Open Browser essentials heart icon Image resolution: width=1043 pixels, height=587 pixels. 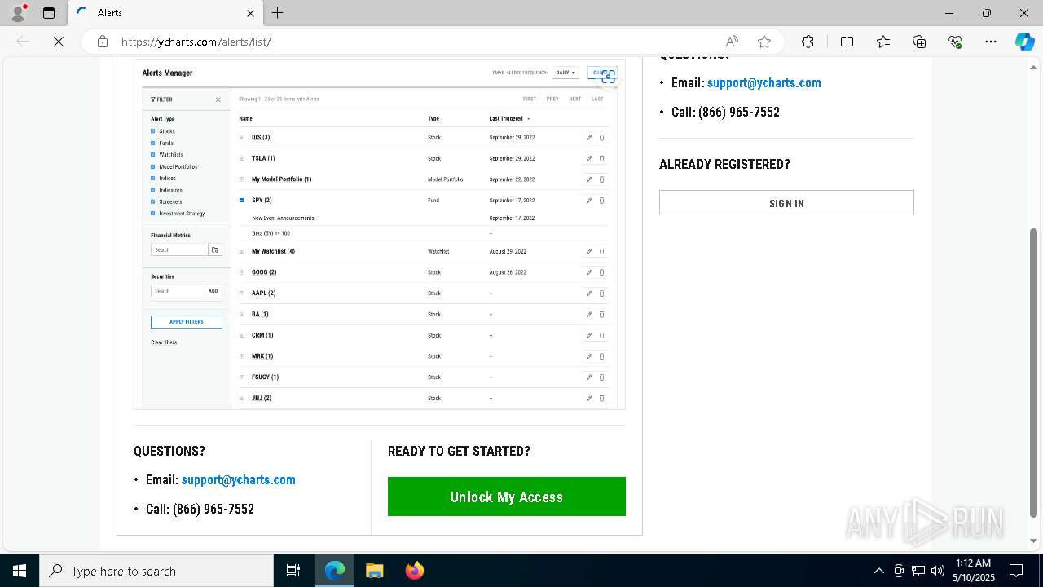click(955, 42)
